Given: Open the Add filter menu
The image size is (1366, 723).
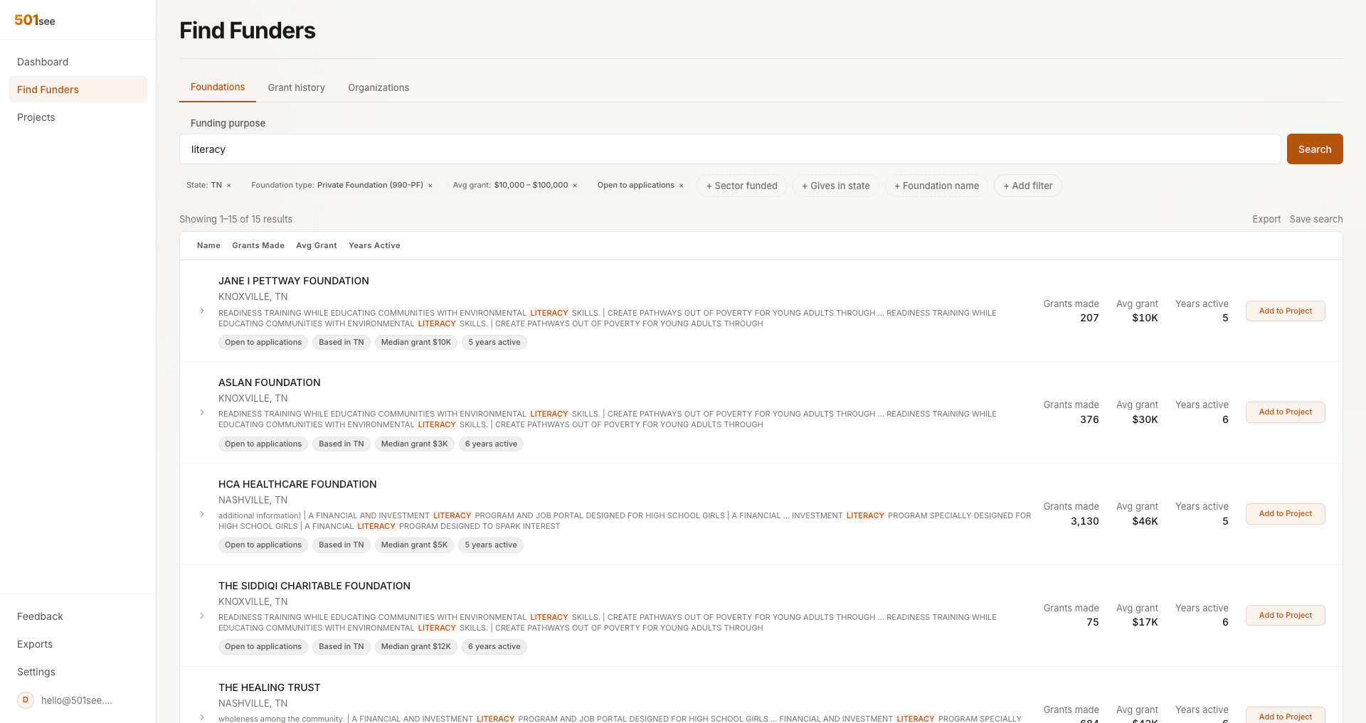Looking at the screenshot, I should pyautogui.click(x=1028, y=186).
